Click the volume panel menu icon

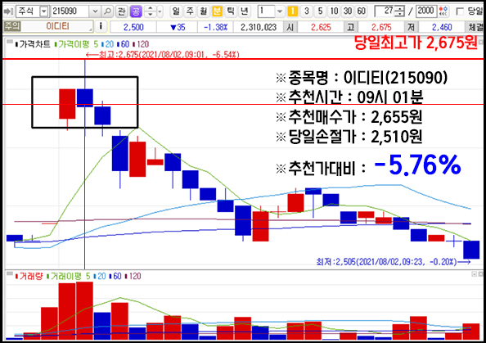(x=10, y=273)
